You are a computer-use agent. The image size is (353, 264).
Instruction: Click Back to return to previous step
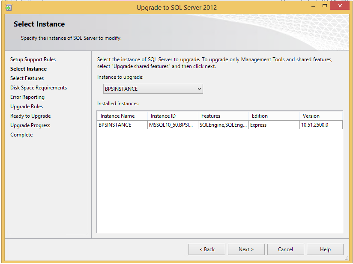206,249
